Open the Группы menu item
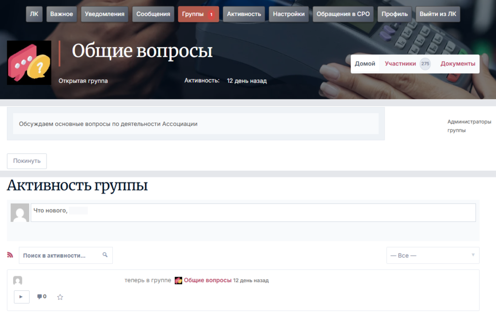 pos(198,14)
